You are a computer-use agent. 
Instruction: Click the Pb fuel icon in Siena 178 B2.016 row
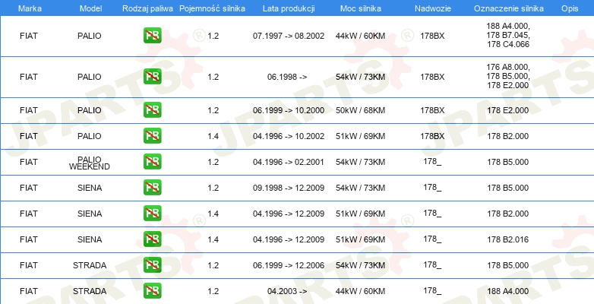pyautogui.click(x=152, y=239)
